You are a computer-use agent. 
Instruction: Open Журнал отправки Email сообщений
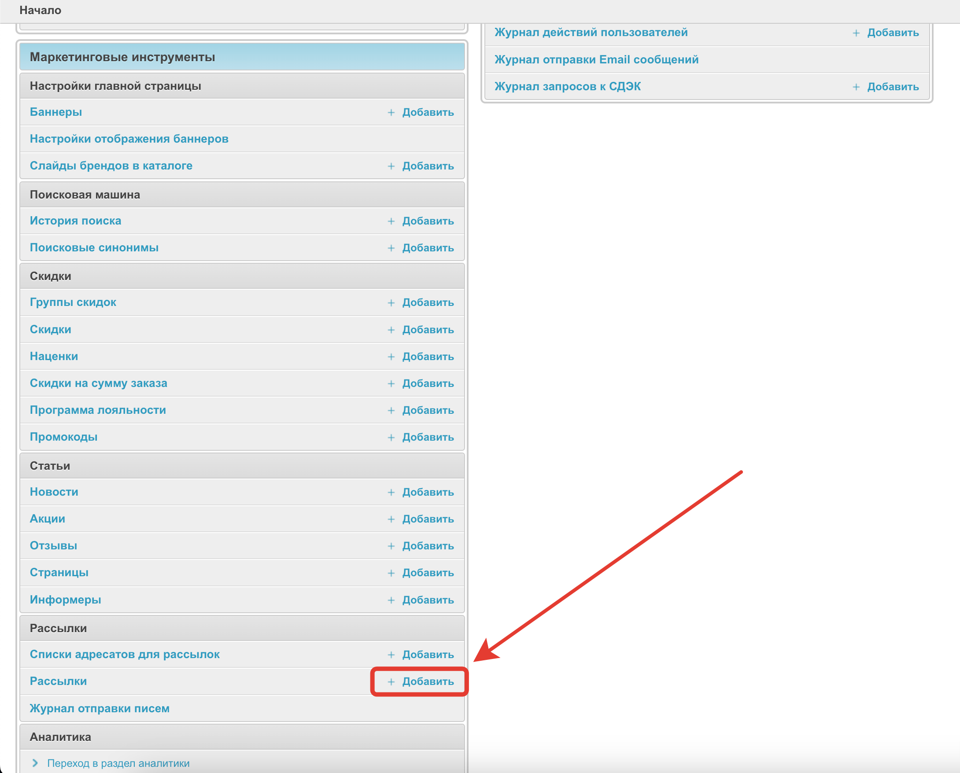click(596, 60)
